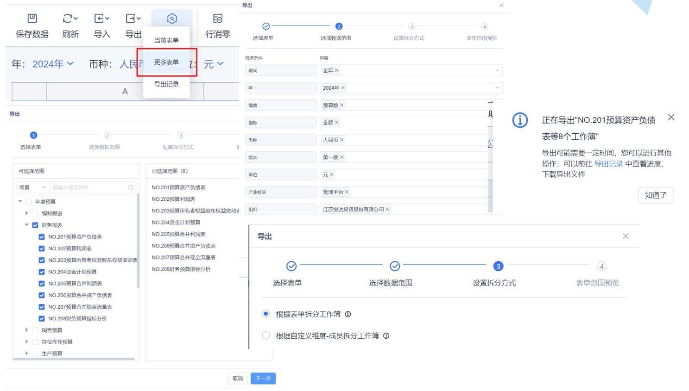Click the horizontal scrollbar under form tree

point(74,359)
